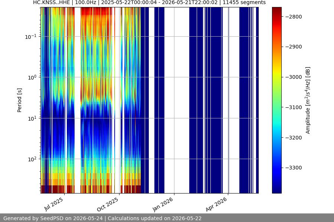
Task: Click the 'Apr 2026' x-axis label
Action: point(216,204)
